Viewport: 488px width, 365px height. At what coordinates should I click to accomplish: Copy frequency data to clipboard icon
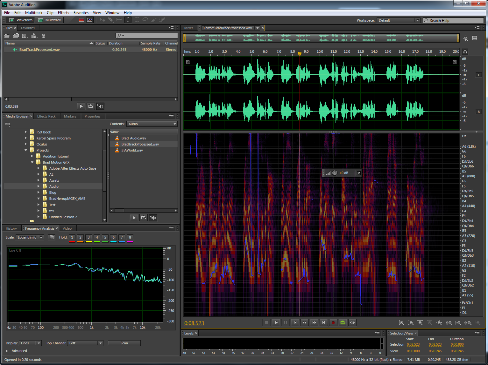(x=52, y=237)
